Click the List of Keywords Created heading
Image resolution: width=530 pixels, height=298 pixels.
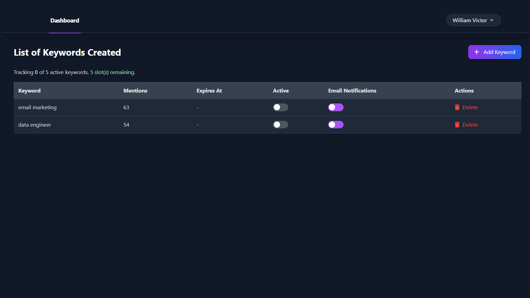click(67, 52)
